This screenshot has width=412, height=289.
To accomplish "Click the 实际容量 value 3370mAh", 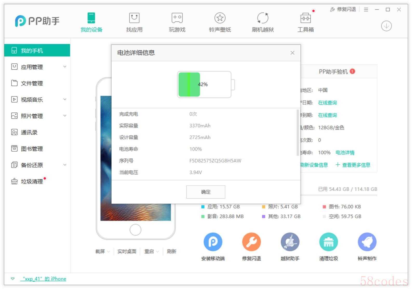I will click(x=200, y=126).
